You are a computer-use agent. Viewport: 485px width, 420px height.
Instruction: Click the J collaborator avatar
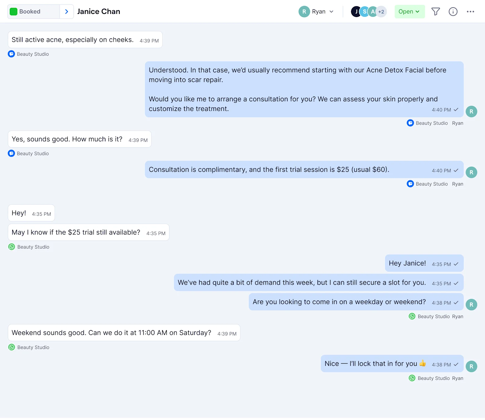[x=356, y=12]
